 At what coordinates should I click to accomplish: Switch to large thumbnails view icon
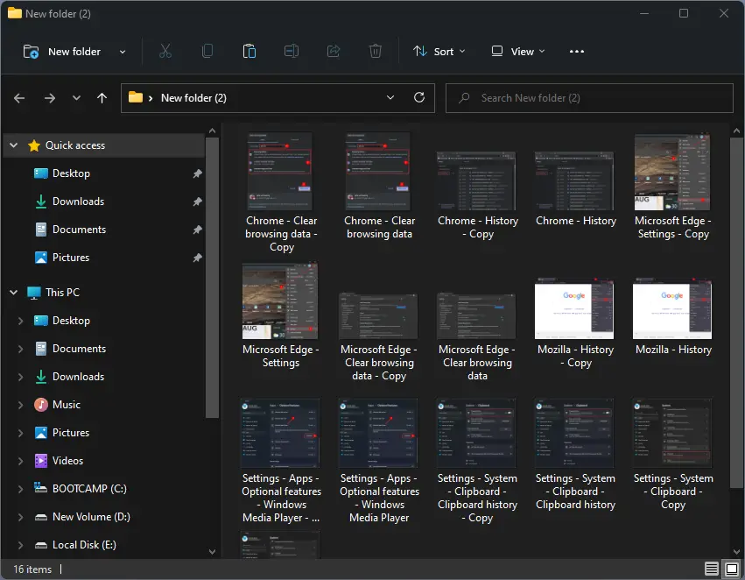point(732,569)
